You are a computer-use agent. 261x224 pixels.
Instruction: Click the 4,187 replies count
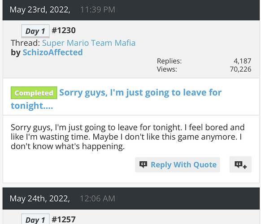[242, 61]
